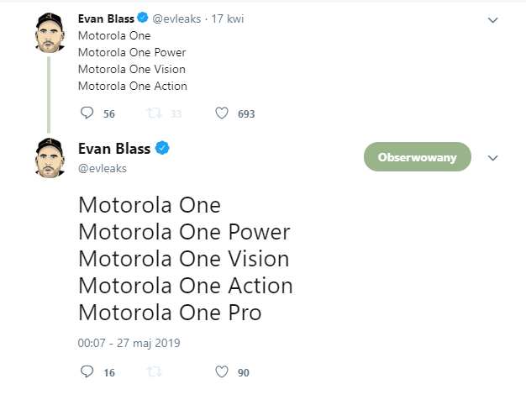Toggle the Obserwowany follow button
This screenshot has height=400, width=526.
[417, 157]
